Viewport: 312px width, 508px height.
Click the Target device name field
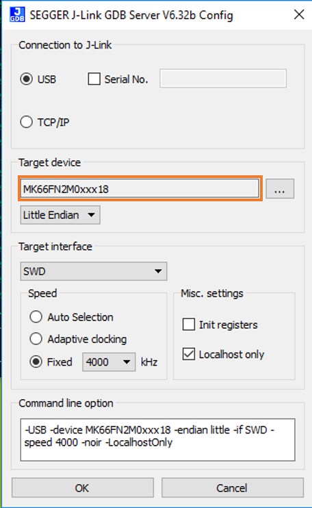point(140,189)
